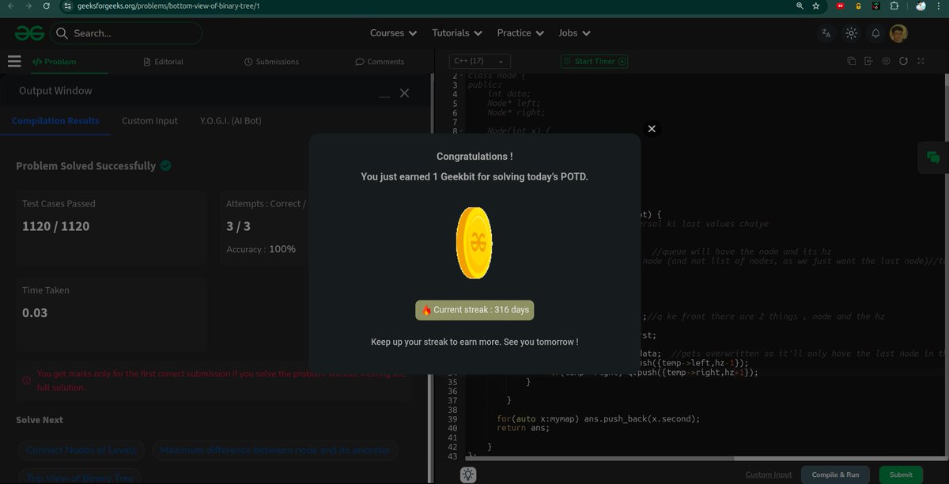Click the browser back arrow
949x484 pixels.
10,6
